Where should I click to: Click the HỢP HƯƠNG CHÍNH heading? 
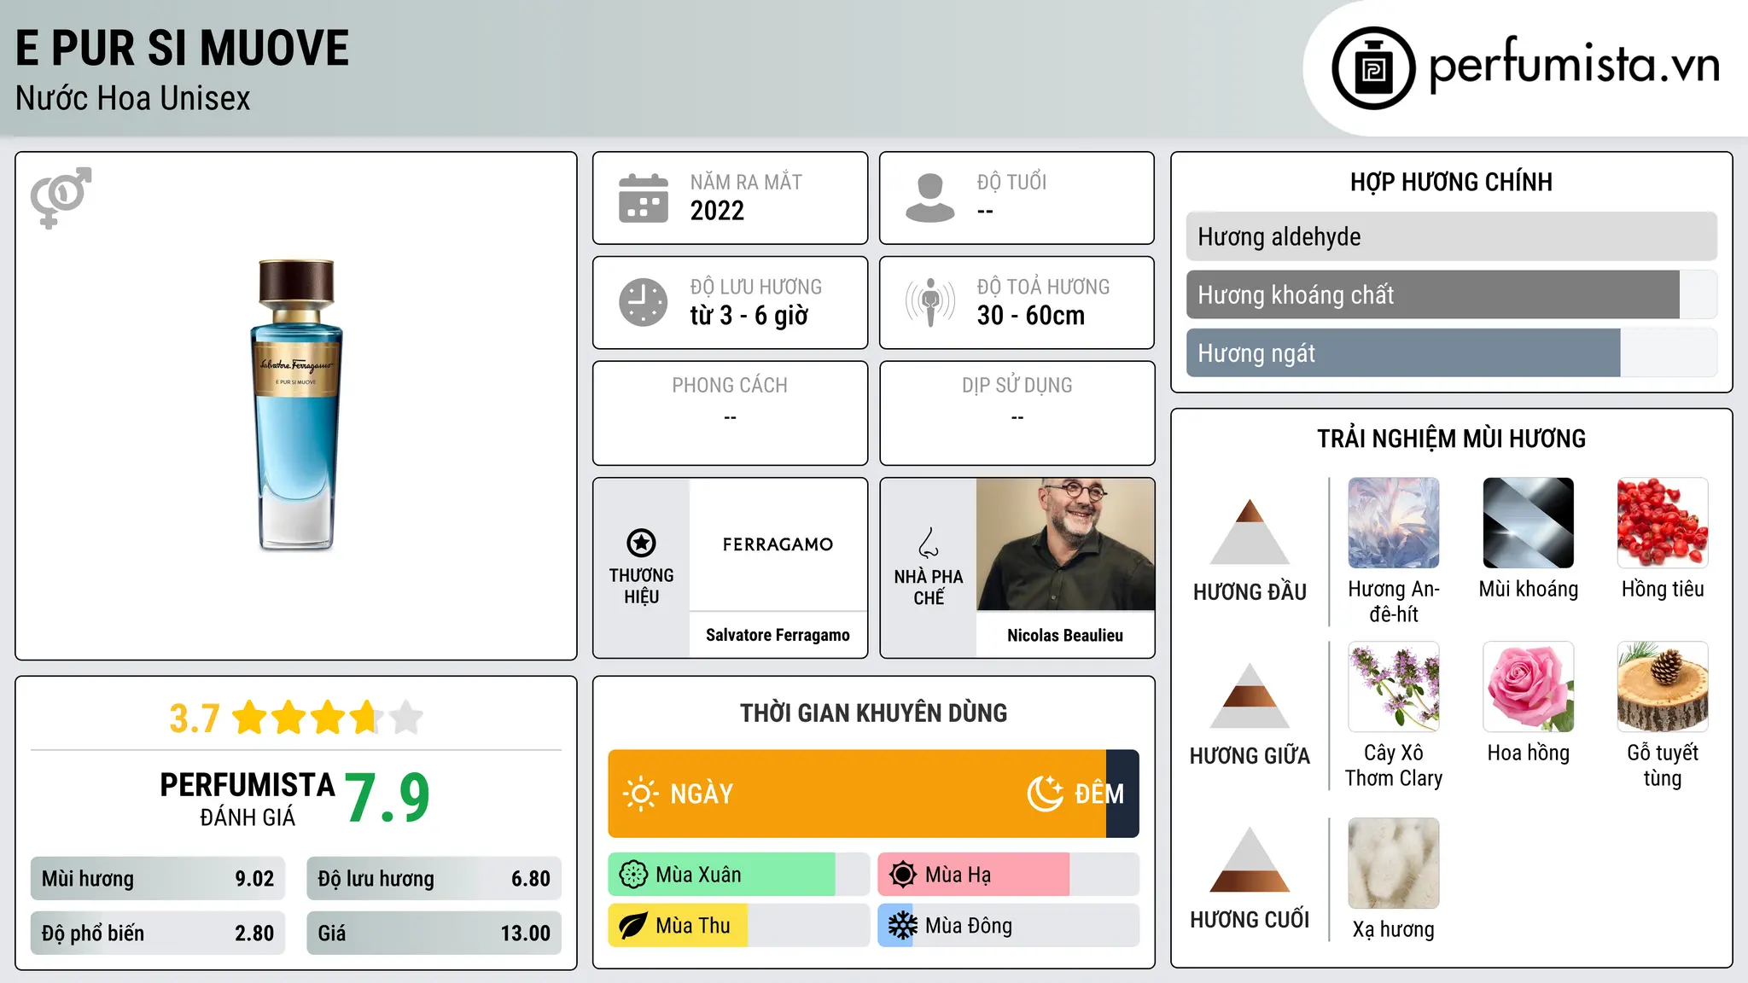pos(1452,182)
